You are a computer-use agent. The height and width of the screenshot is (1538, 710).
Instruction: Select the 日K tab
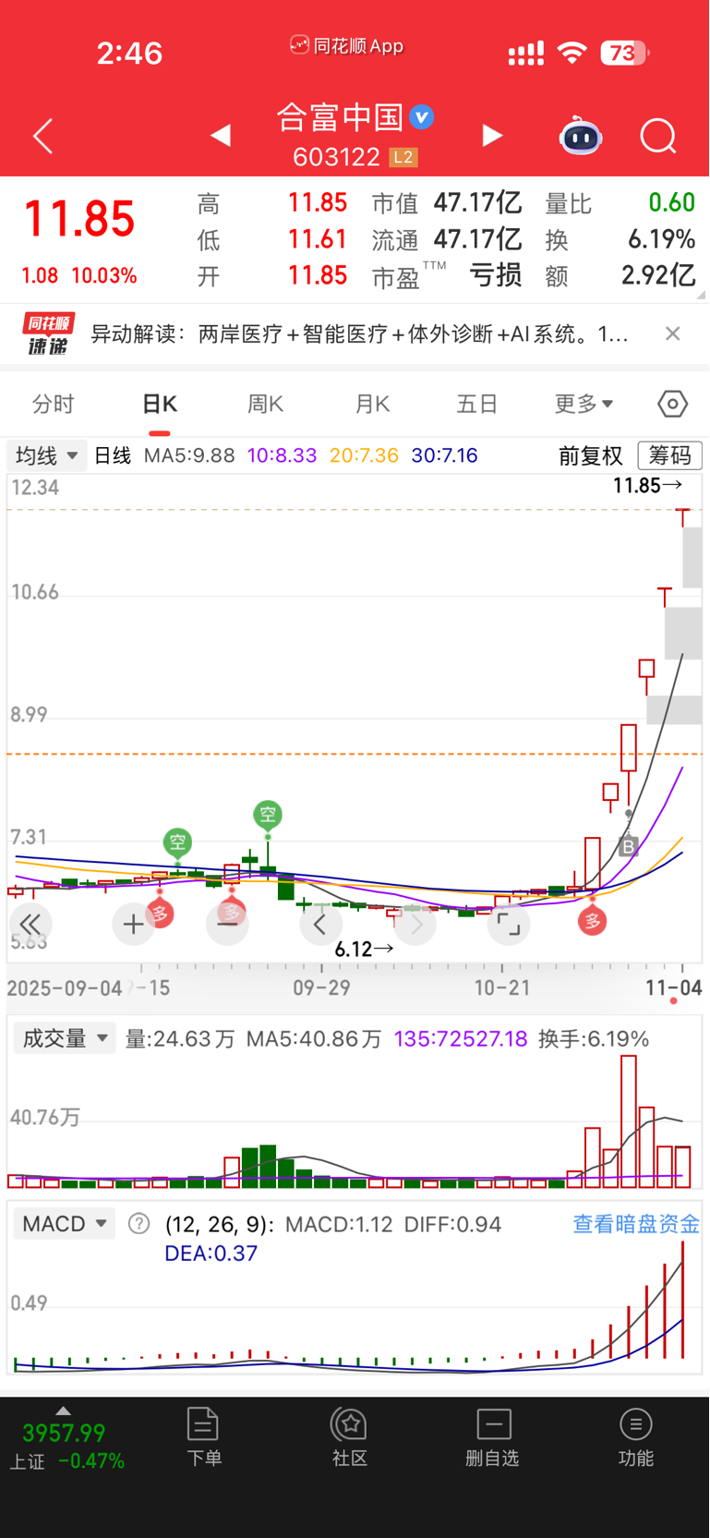[160, 404]
